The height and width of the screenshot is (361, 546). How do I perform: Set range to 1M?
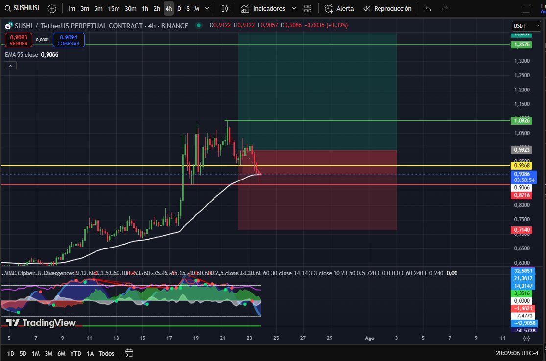[x=36, y=353]
